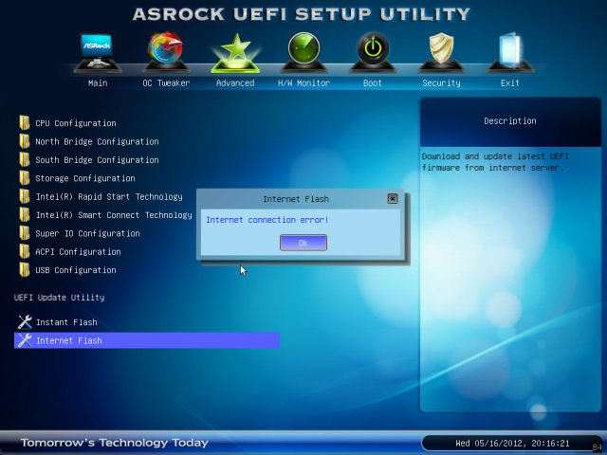Click the Description panel header
Screen dimensions: 607x455
coord(510,121)
